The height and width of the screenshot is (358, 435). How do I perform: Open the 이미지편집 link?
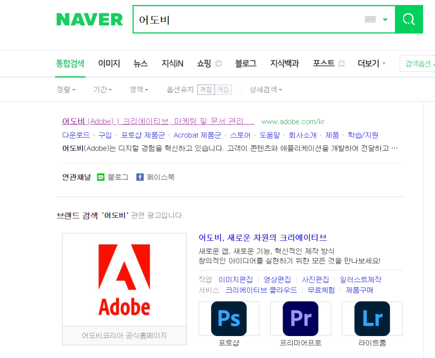[236, 279]
